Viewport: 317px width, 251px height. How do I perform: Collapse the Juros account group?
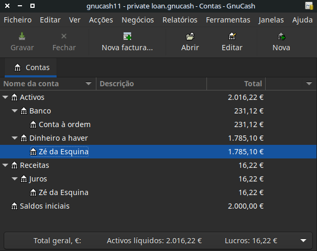15,179
